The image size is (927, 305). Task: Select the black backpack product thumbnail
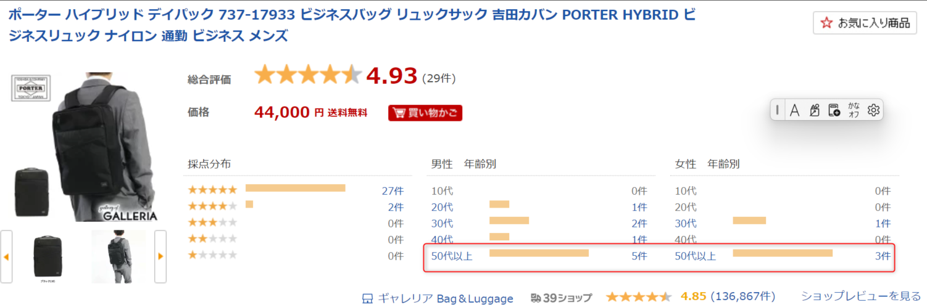[x=48, y=256]
